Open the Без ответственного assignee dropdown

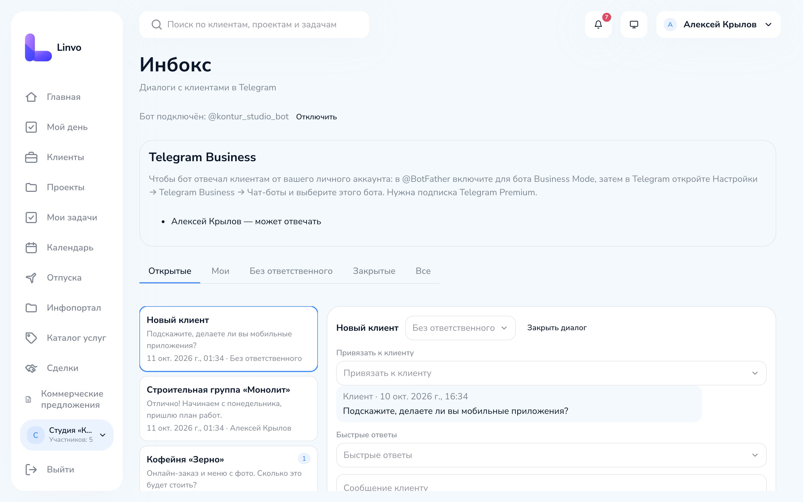pyautogui.click(x=460, y=328)
